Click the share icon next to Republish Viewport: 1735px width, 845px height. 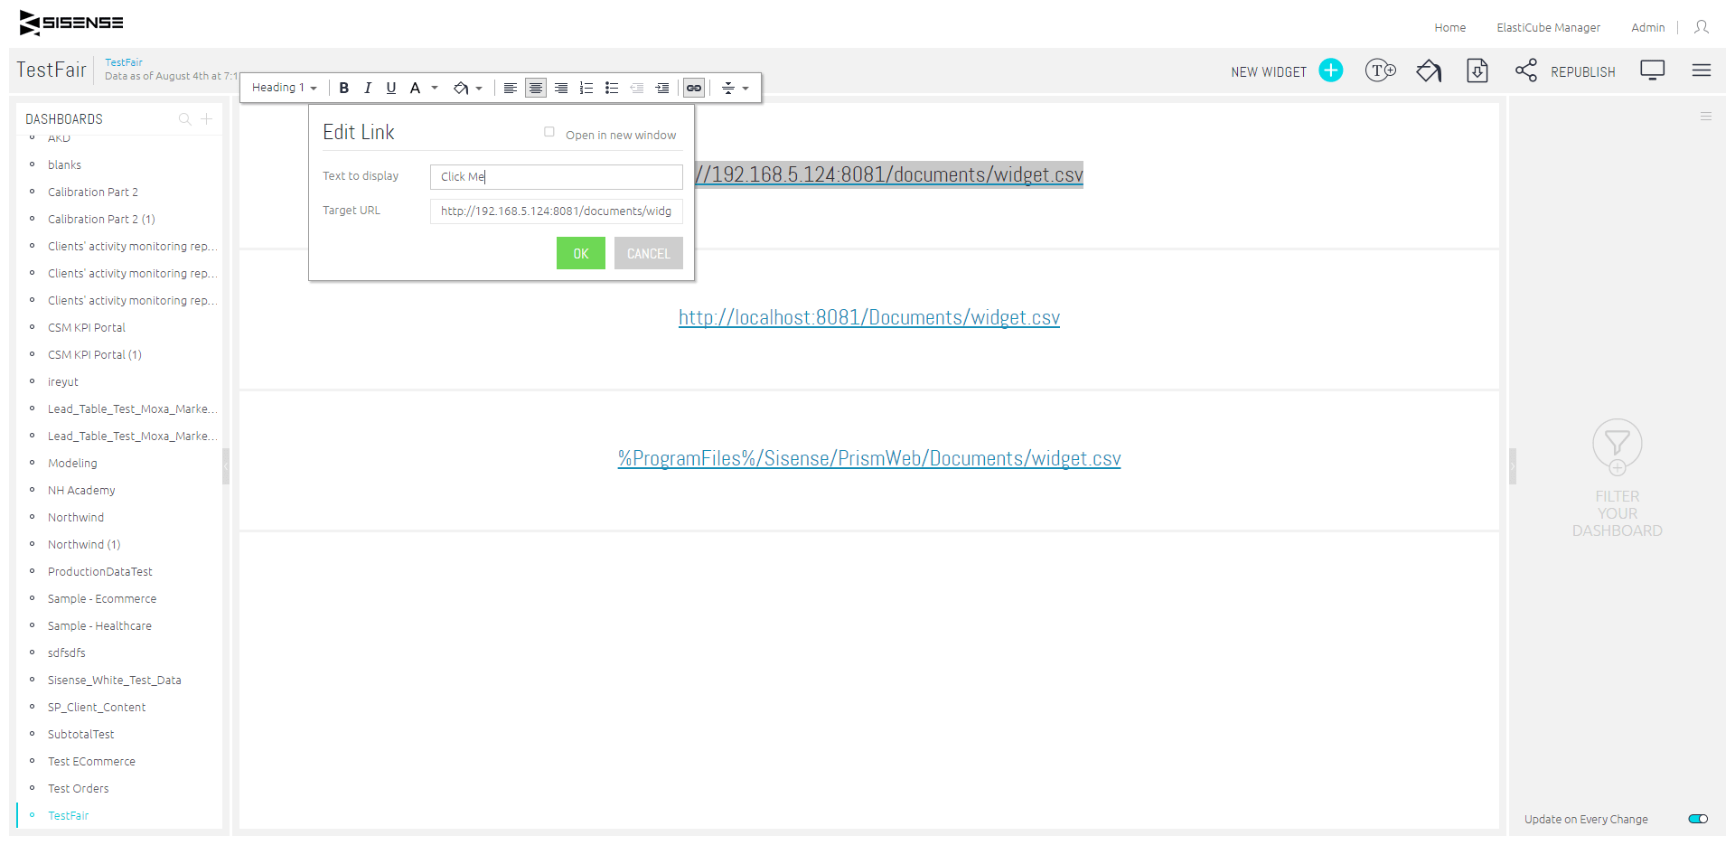[x=1526, y=70]
